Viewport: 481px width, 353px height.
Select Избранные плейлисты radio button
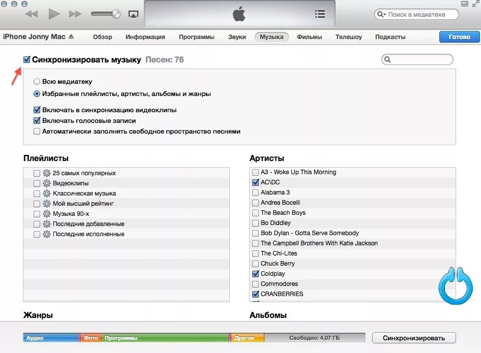coord(37,94)
